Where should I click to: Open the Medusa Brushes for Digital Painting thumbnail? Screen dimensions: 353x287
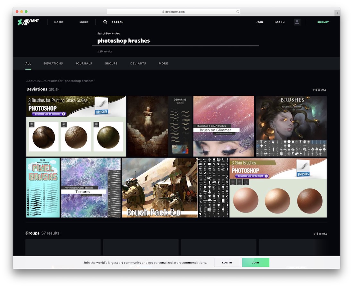click(x=291, y=126)
